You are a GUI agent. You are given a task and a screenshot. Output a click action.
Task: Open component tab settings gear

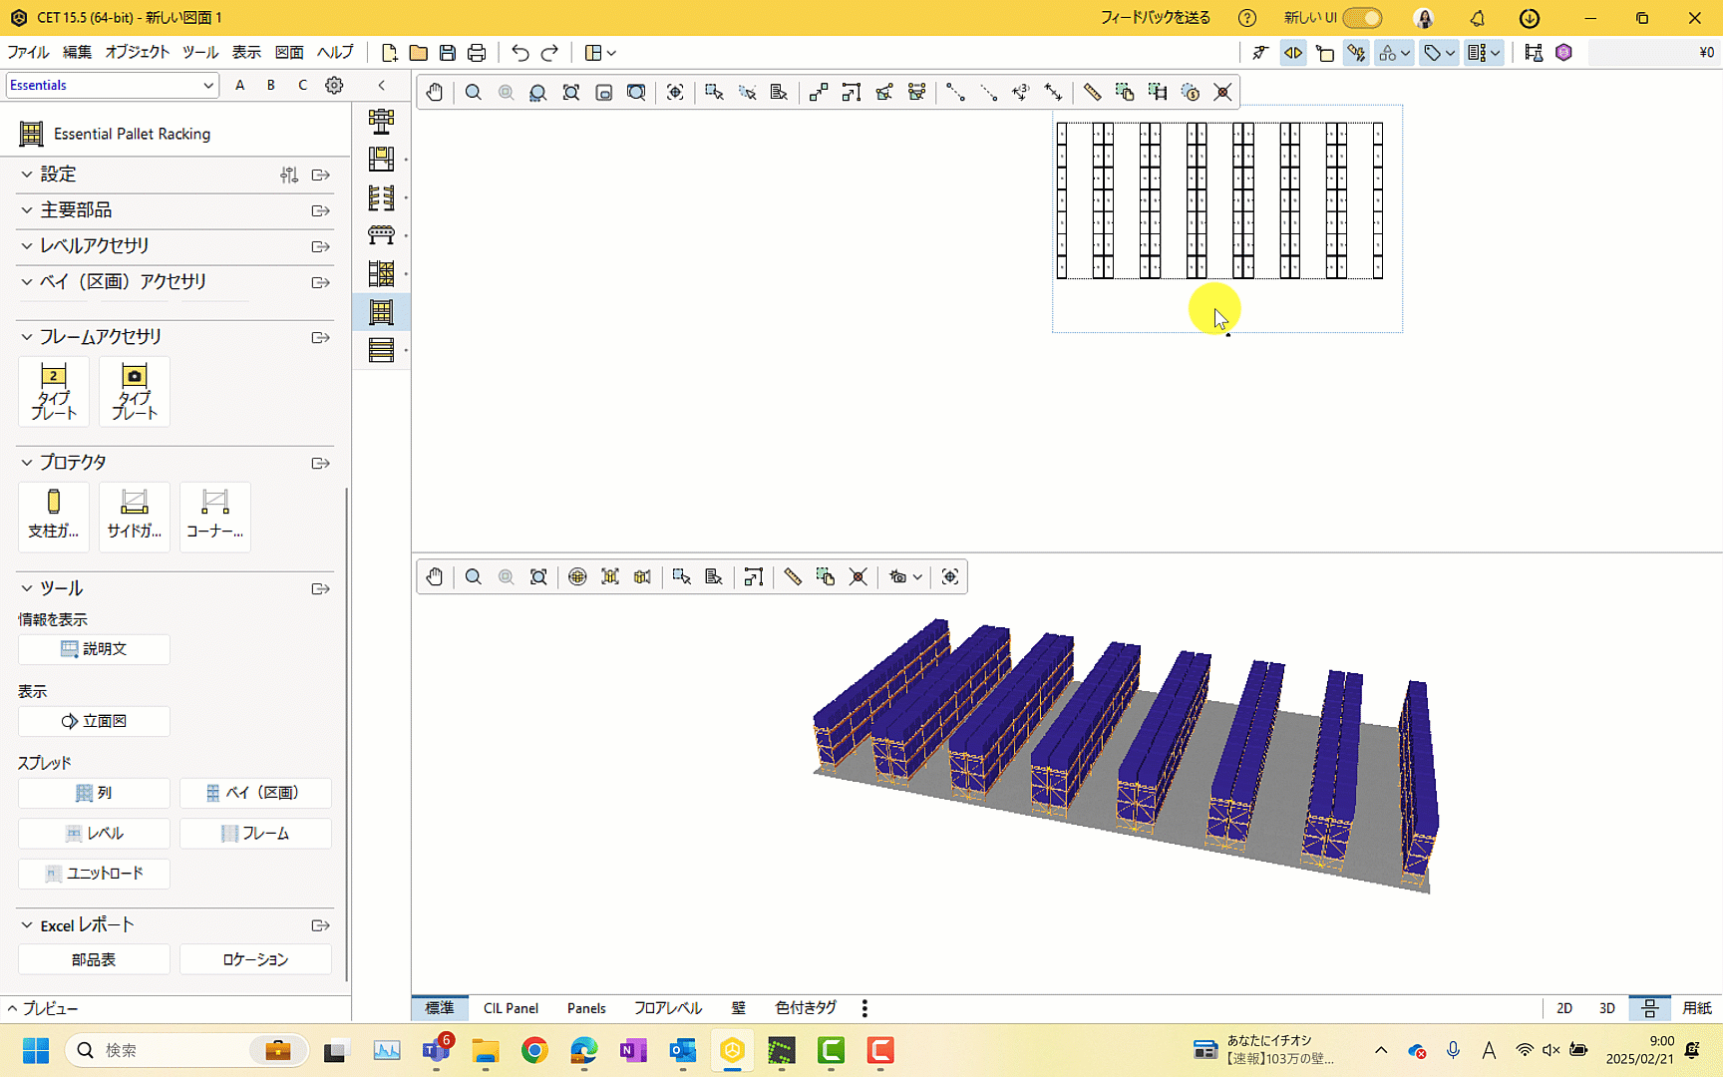pyautogui.click(x=334, y=85)
